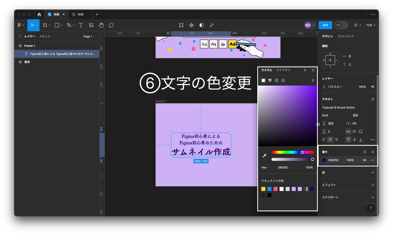Open the Page 1 dropdown
The height and width of the screenshot is (235, 393).
pyautogui.click(x=89, y=36)
